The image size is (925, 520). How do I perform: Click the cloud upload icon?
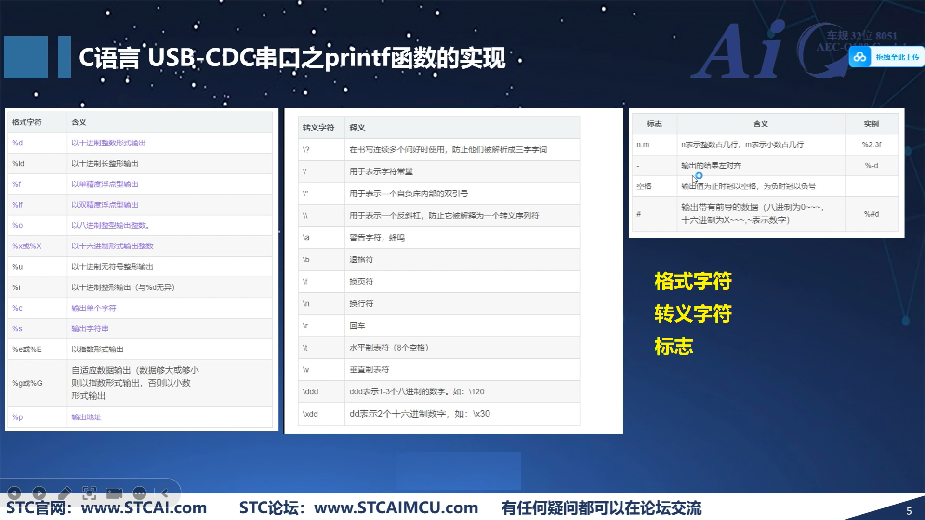[860, 57]
